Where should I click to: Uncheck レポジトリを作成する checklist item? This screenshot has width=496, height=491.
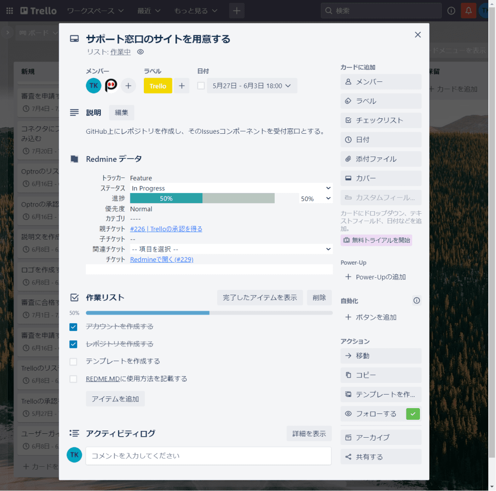tap(74, 344)
